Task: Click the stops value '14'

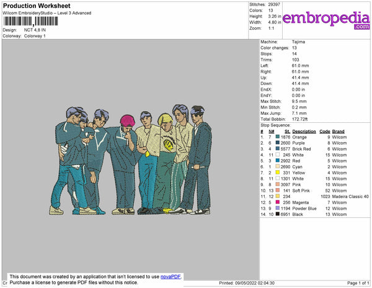Action: coord(294,54)
